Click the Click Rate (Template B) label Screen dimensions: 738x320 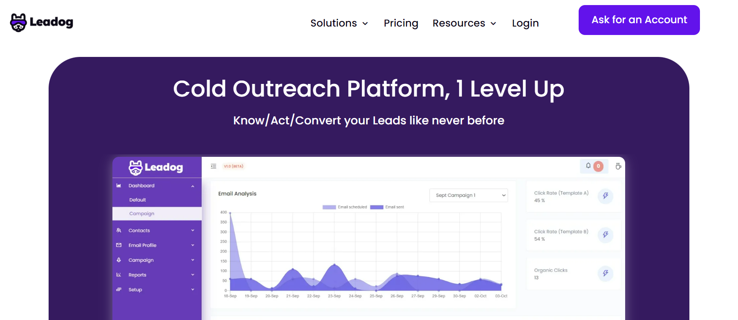coord(561,232)
